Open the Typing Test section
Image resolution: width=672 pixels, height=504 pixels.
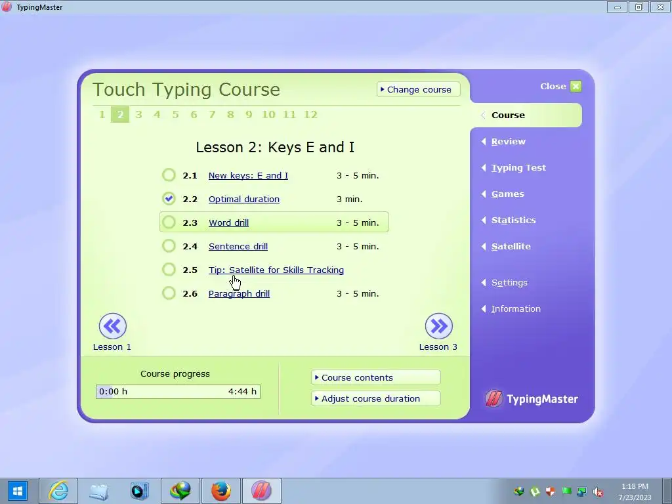click(x=518, y=167)
